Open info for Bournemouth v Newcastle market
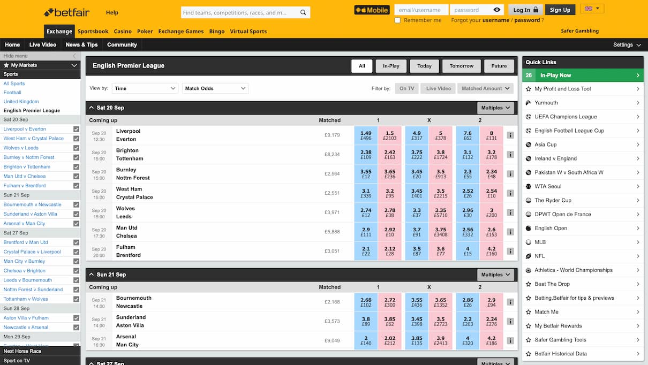 (510, 302)
